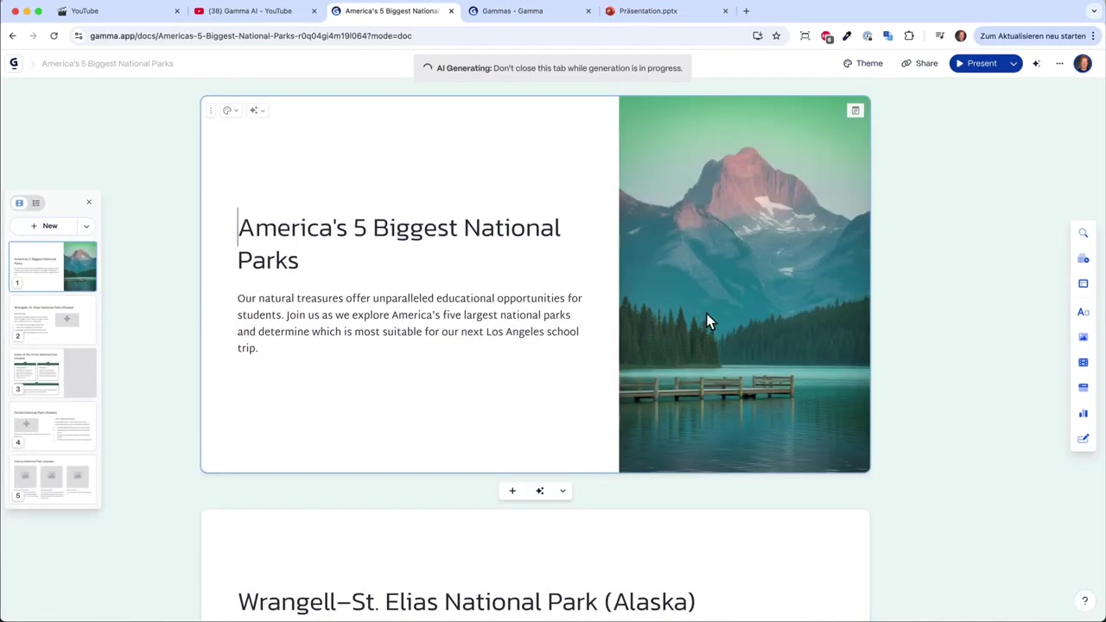This screenshot has height=622, width=1106.
Task: Click the Share button
Action: pos(919,63)
